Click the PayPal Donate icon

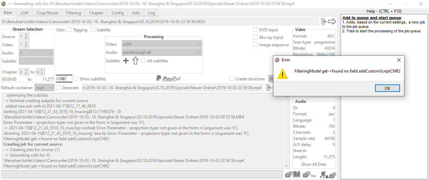(x=168, y=79)
